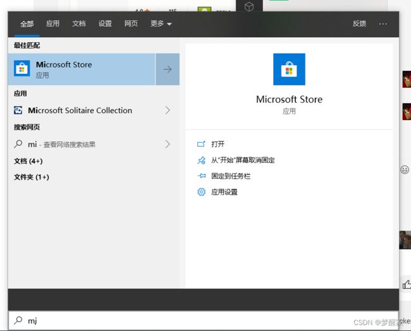Click the pin to taskbar icon
The height and width of the screenshot is (331, 411).
coord(201,176)
